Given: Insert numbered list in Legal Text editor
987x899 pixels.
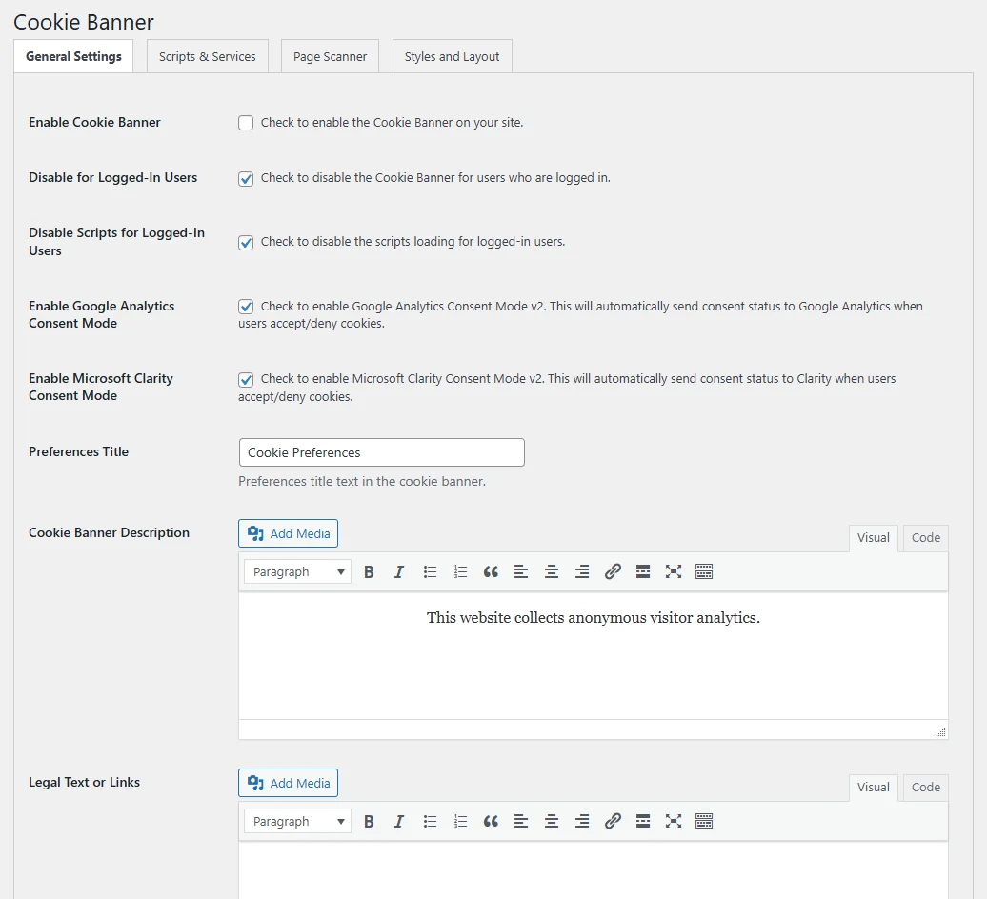Looking at the screenshot, I should click(x=460, y=822).
